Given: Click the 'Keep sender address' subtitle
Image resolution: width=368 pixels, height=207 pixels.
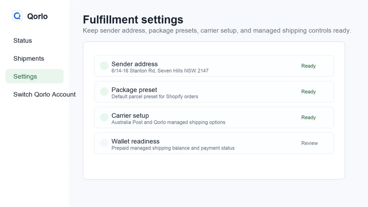Looking at the screenshot, I should tap(217, 30).
